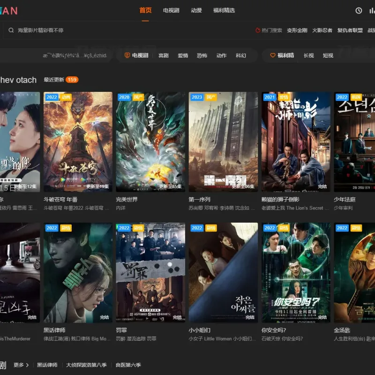Open the 福利精 category

(x=285, y=55)
